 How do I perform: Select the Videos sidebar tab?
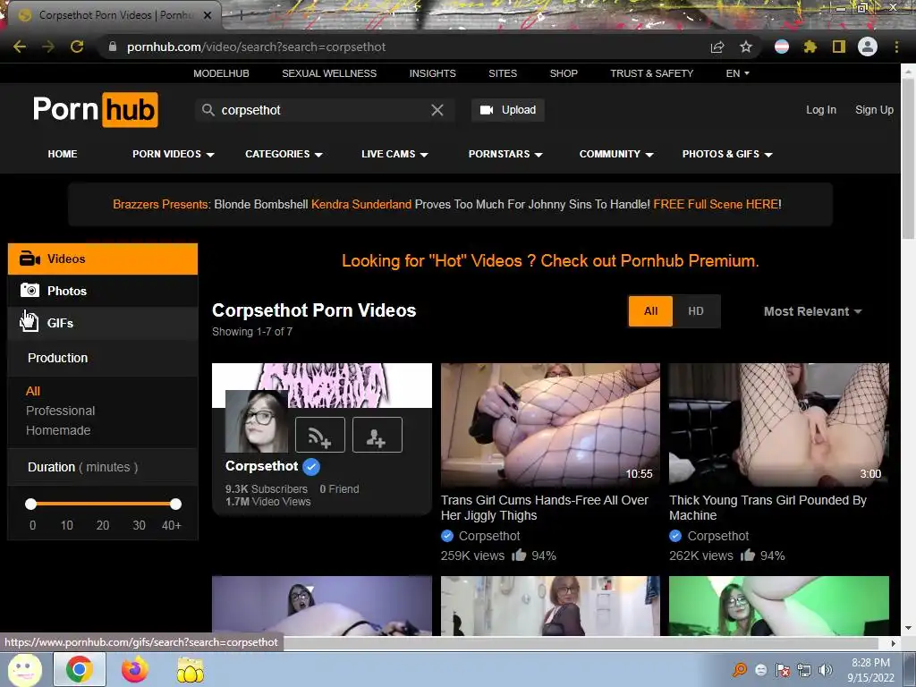[x=103, y=259]
